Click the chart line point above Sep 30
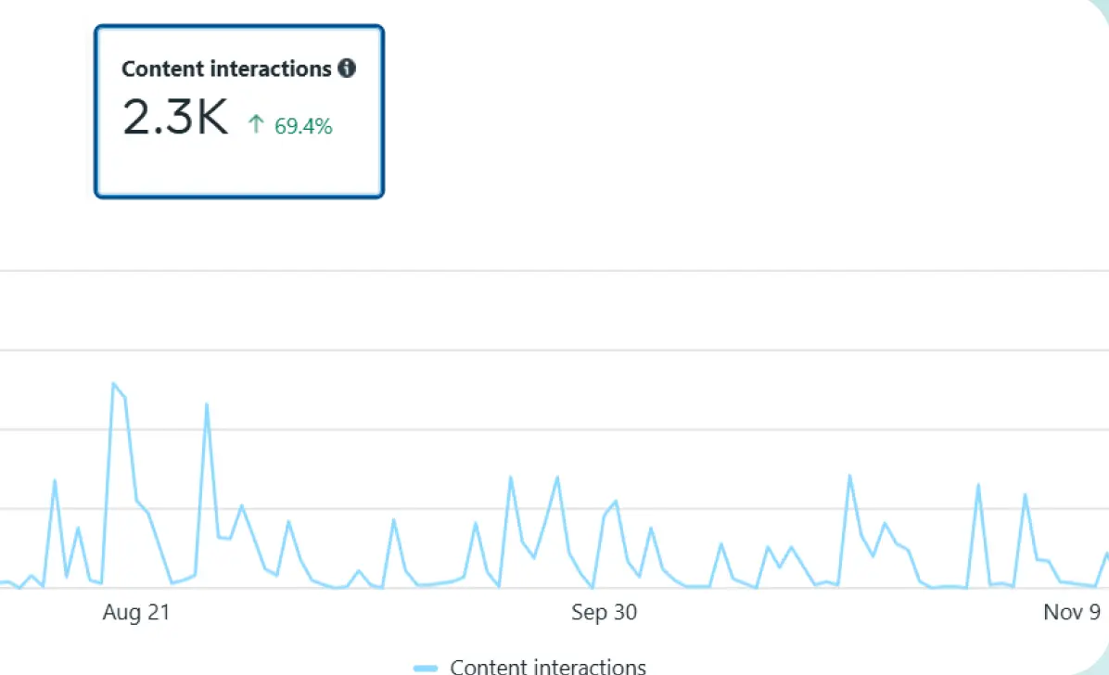 click(x=605, y=516)
